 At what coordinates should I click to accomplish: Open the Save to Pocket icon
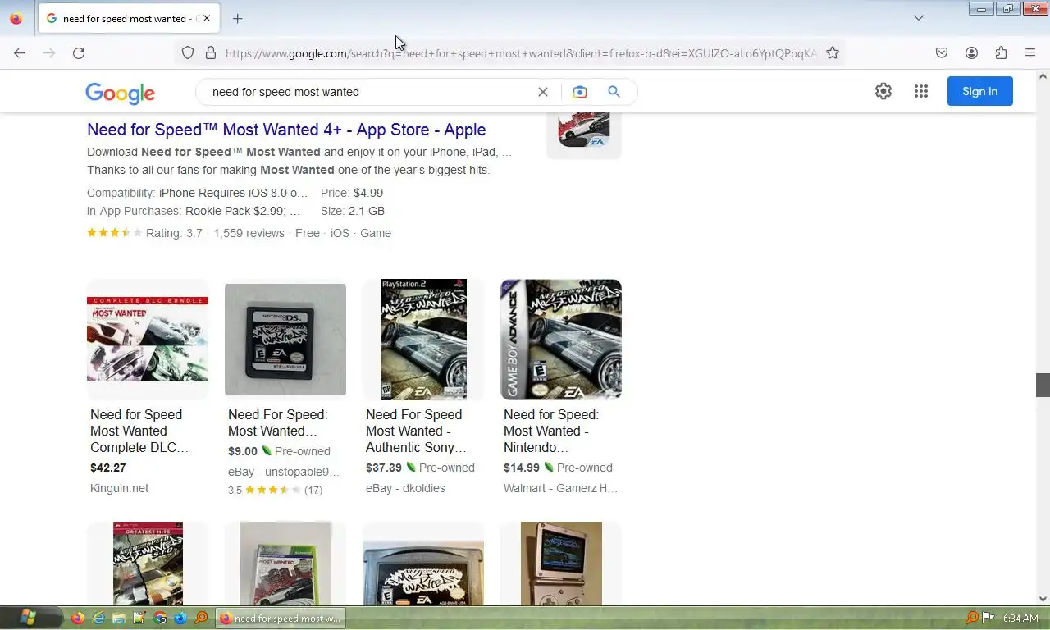click(x=942, y=52)
